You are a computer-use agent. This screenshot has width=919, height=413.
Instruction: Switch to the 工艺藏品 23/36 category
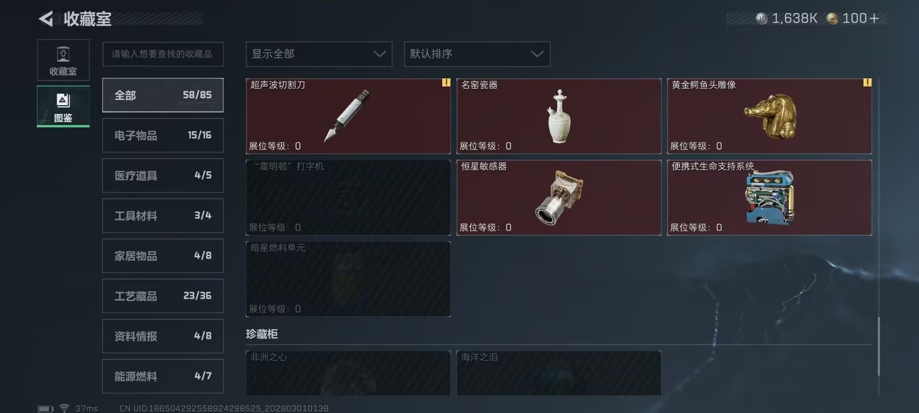pyautogui.click(x=163, y=296)
